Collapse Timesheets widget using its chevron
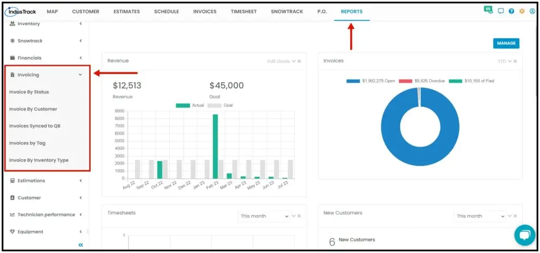This screenshot has width=540, height=253. [294, 216]
